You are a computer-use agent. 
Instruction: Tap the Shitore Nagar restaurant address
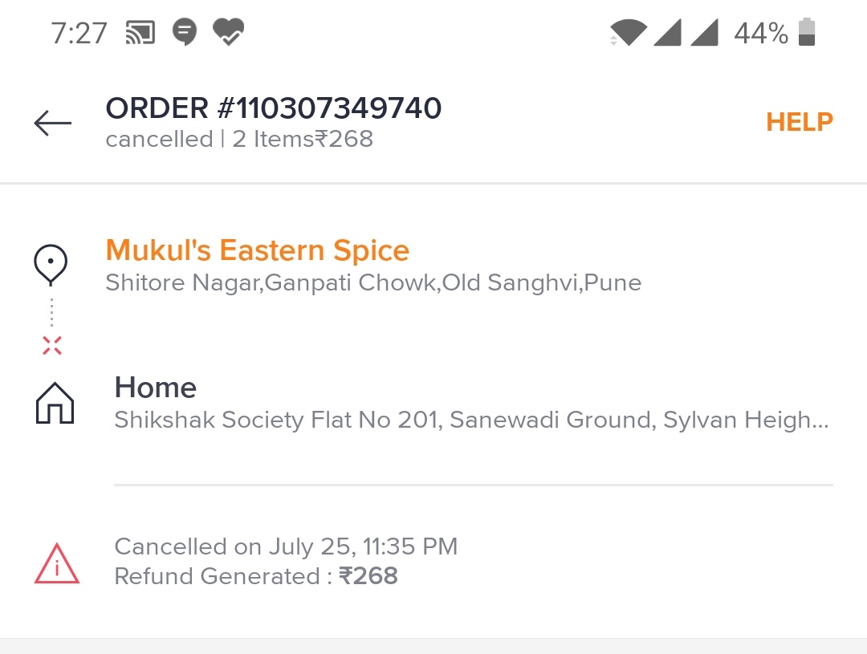[373, 282]
